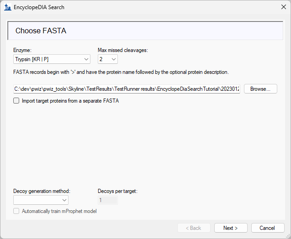Enable Import target proteins from separate FASTA

(x=16, y=101)
